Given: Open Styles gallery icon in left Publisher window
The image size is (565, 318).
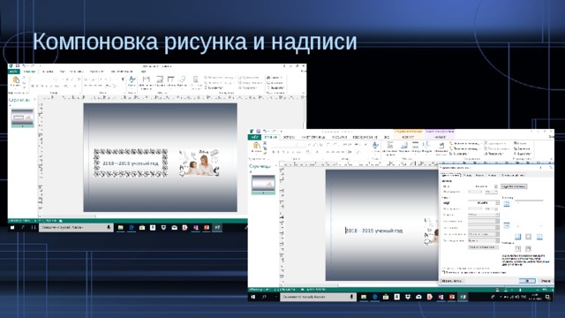Looking at the screenshot, I should (132, 79).
